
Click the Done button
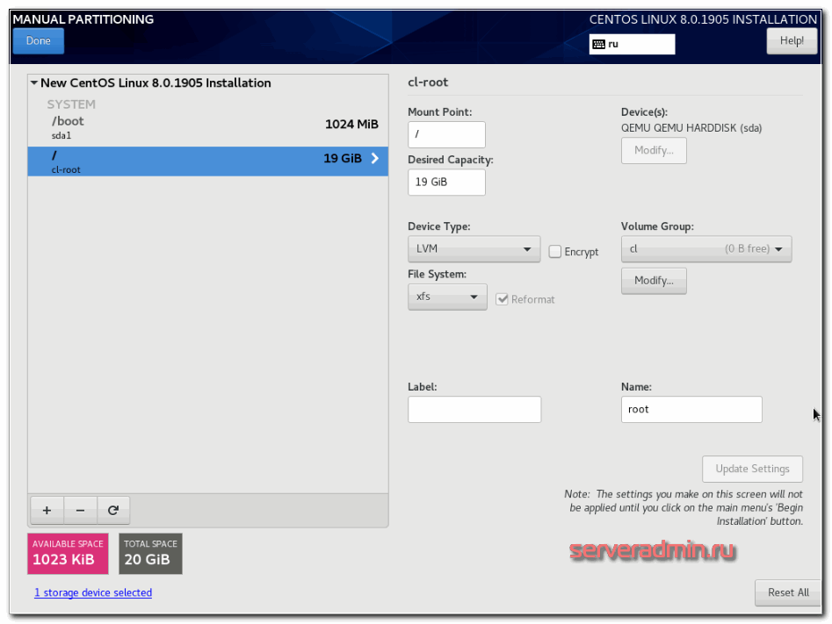click(38, 41)
